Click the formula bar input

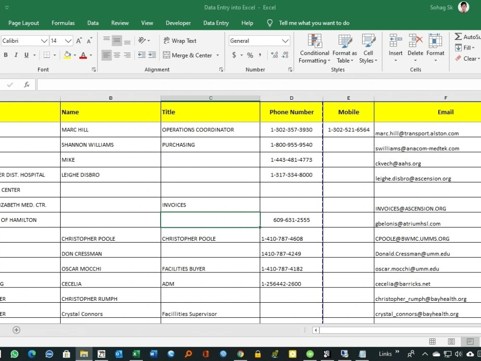click(259, 84)
